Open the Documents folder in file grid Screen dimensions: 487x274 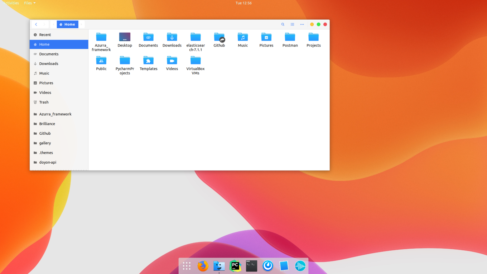coord(148,37)
